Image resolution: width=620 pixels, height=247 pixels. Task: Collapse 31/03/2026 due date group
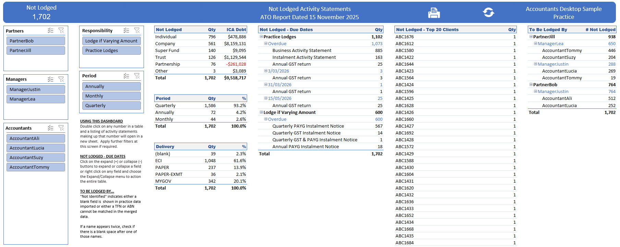(x=266, y=84)
